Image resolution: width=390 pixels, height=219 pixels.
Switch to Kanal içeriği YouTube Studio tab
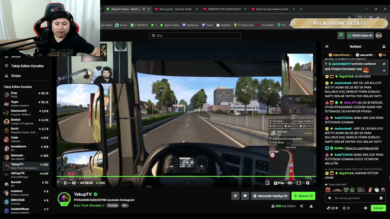pos(176,9)
